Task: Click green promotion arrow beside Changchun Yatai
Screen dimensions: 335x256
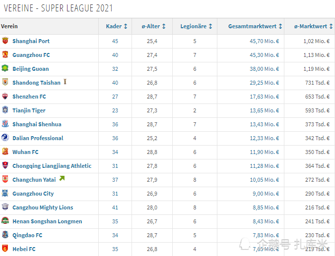Action: pyautogui.click(x=62, y=178)
